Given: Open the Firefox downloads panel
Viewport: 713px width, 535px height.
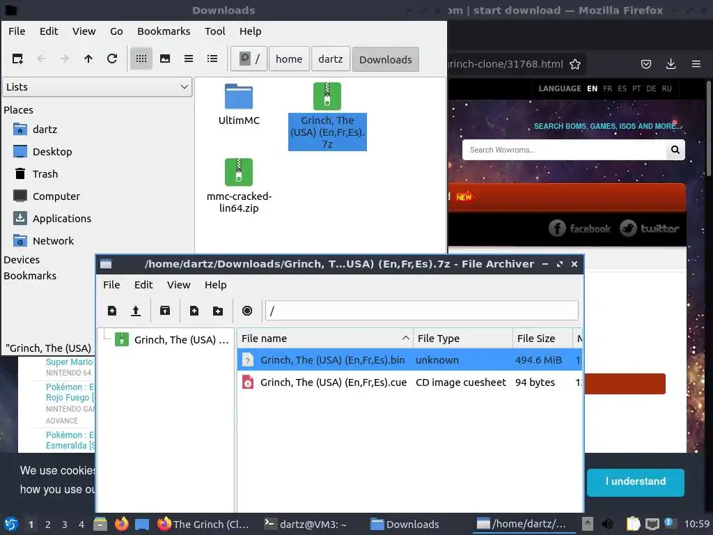Looking at the screenshot, I should (671, 64).
